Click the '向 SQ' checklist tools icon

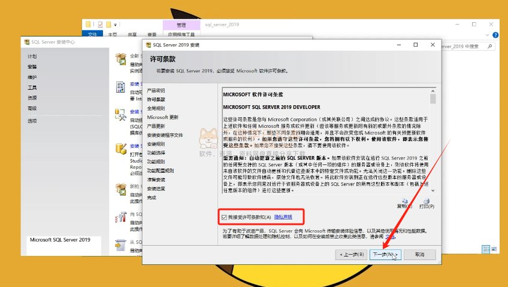point(120,217)
